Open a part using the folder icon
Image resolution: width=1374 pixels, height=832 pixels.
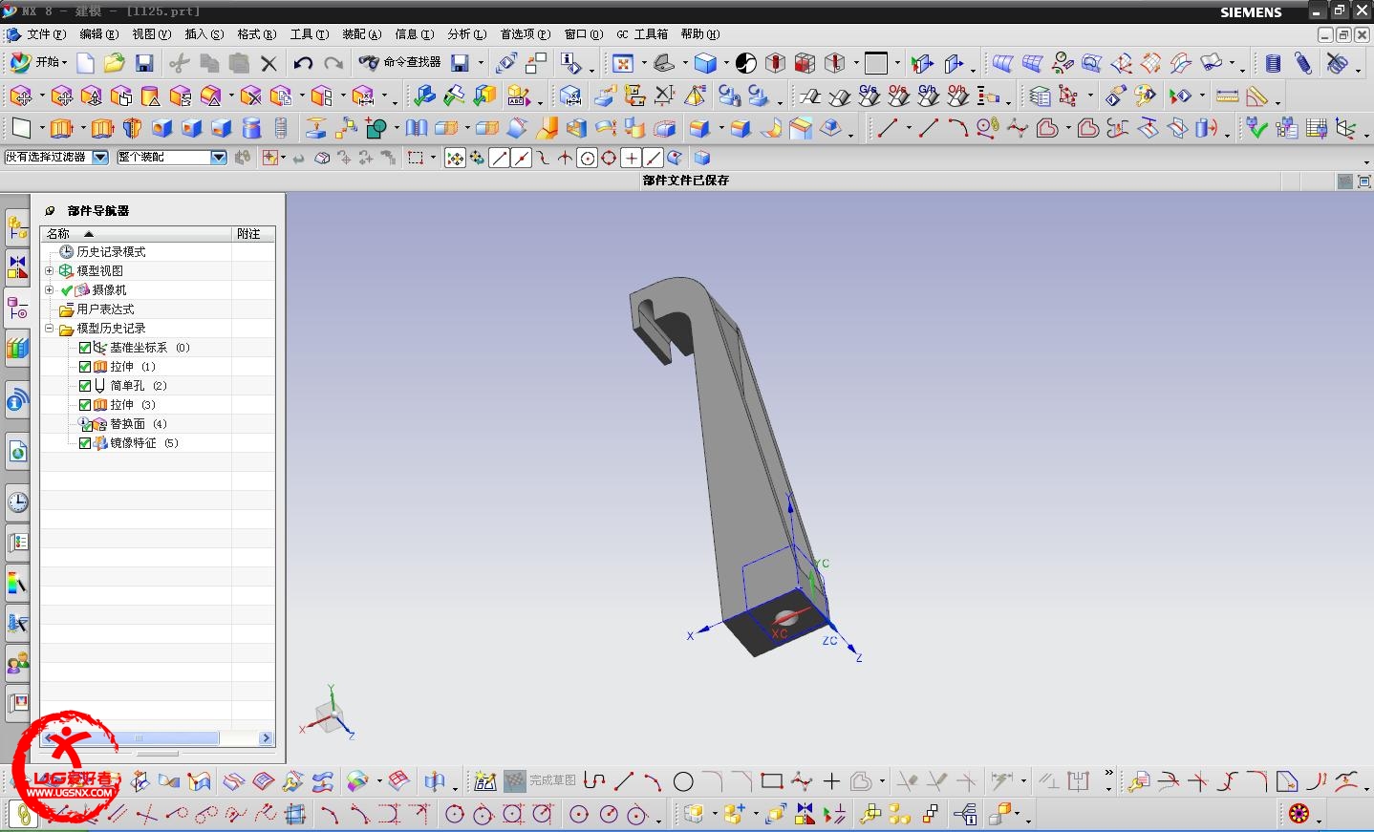[x=115, y=63]
